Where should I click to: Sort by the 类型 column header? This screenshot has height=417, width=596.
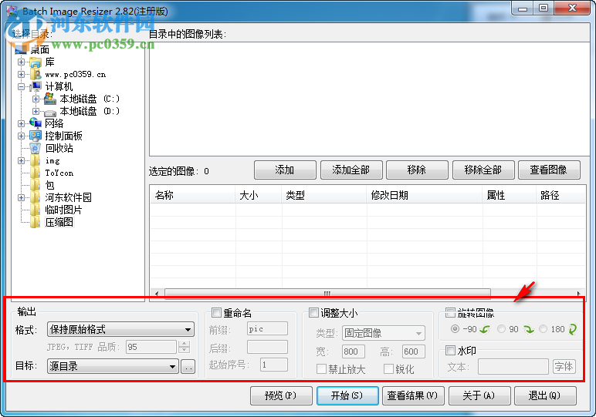coord(324,196)
